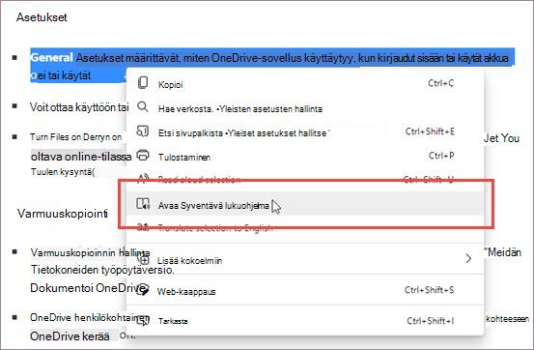Click the Asetukset heading
The width and height of the screenshot is (534, 350).
click(x=42, y=17)
